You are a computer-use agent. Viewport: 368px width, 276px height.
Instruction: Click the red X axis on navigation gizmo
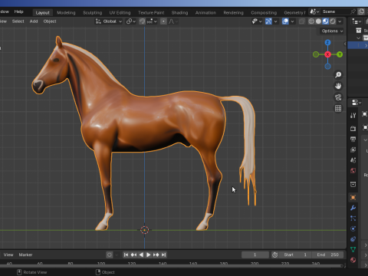click(327, 54)
